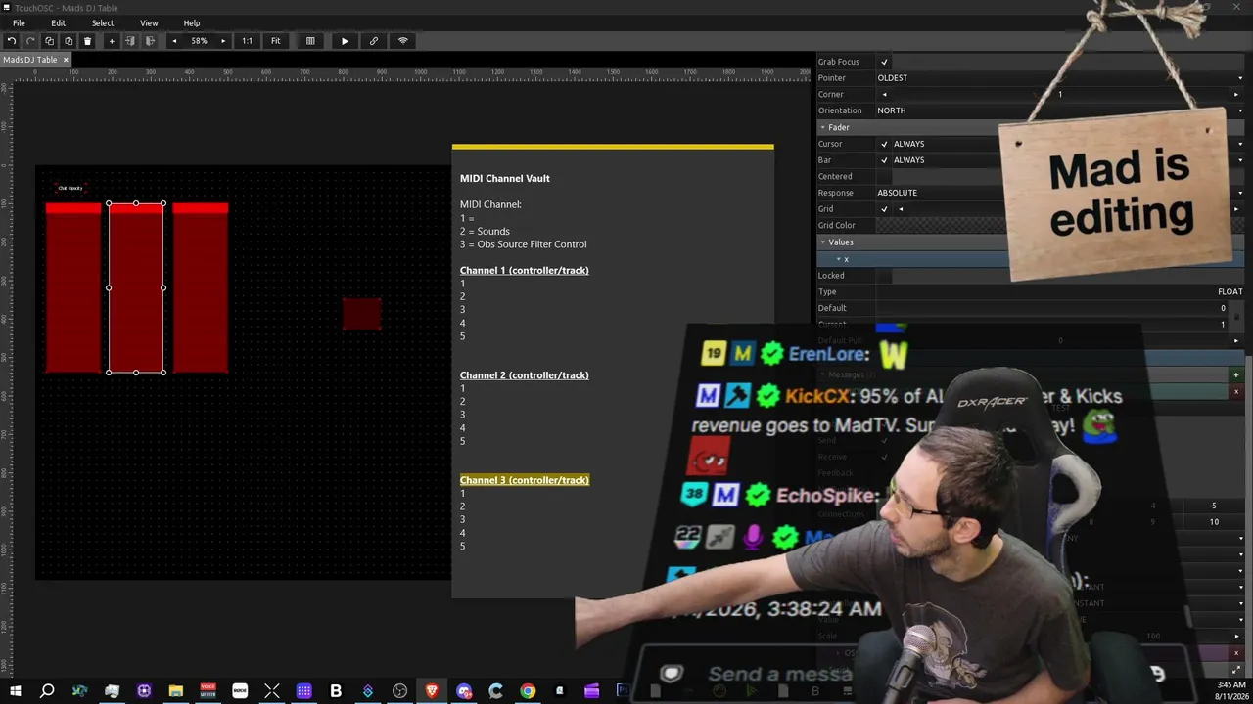The image size is (1253, 704).
Task: Open the Brave browser taskbar icon
Action: pyautogui.click(x=432, y=692)
